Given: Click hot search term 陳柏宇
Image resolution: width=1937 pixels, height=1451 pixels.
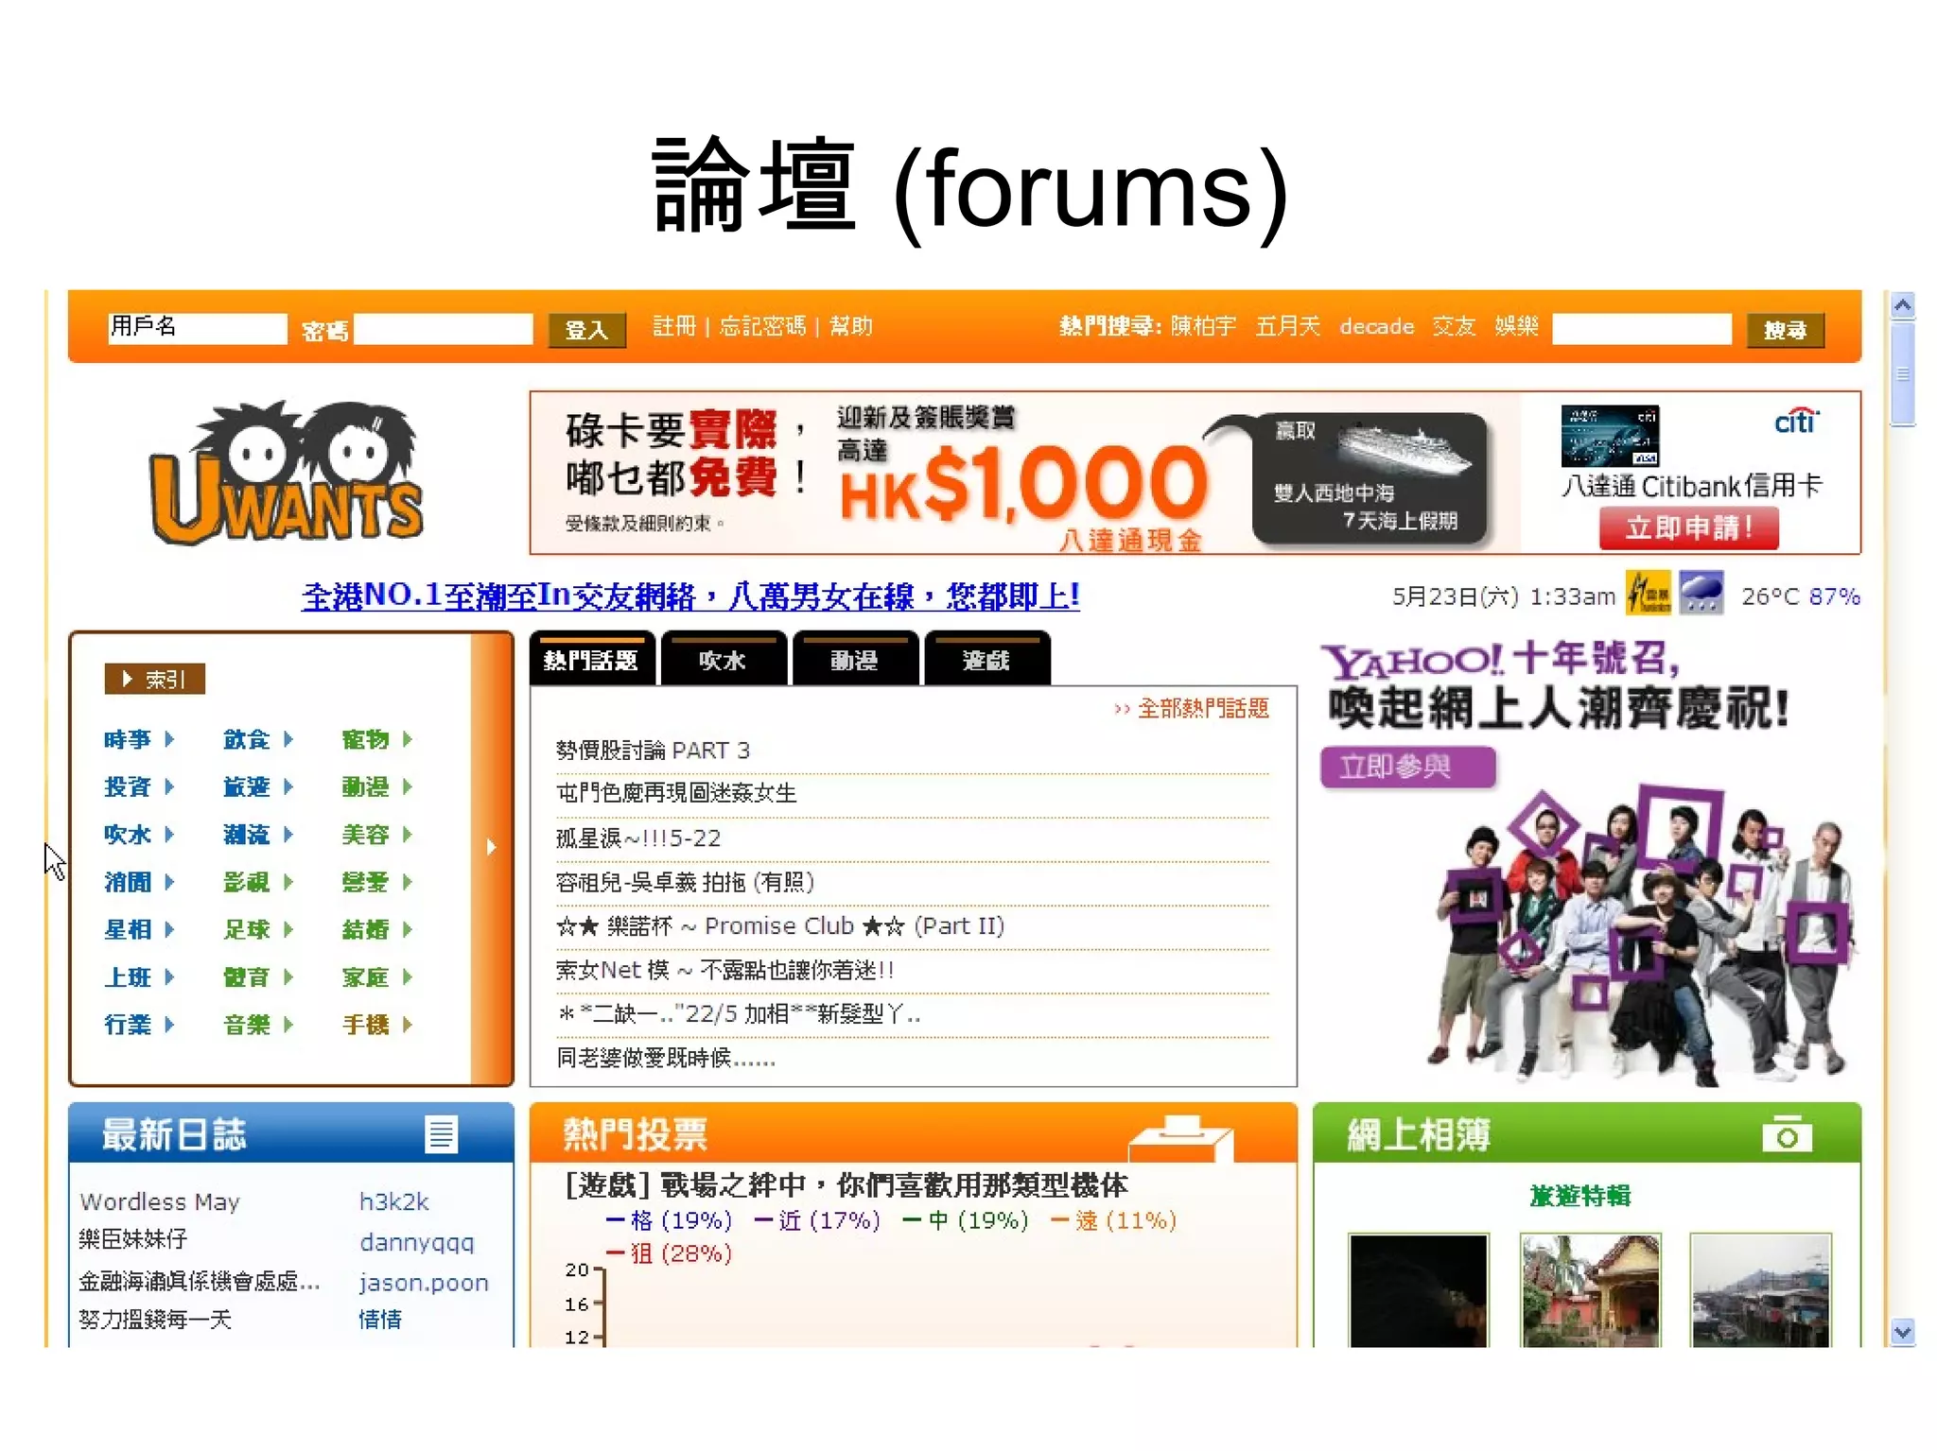Looking at the screenshot, I should tap(1203, 327).
